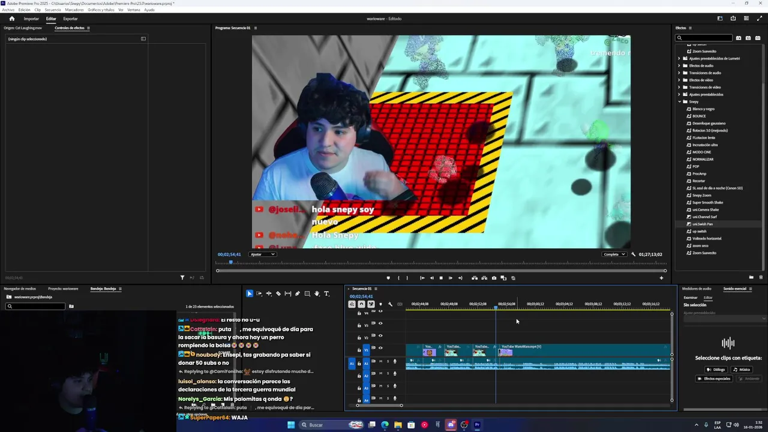Delete custom item with Effects panel trash icon
The height and width of the screenshot is (432, 768).
pyautogui.click(x=761, y=277)
